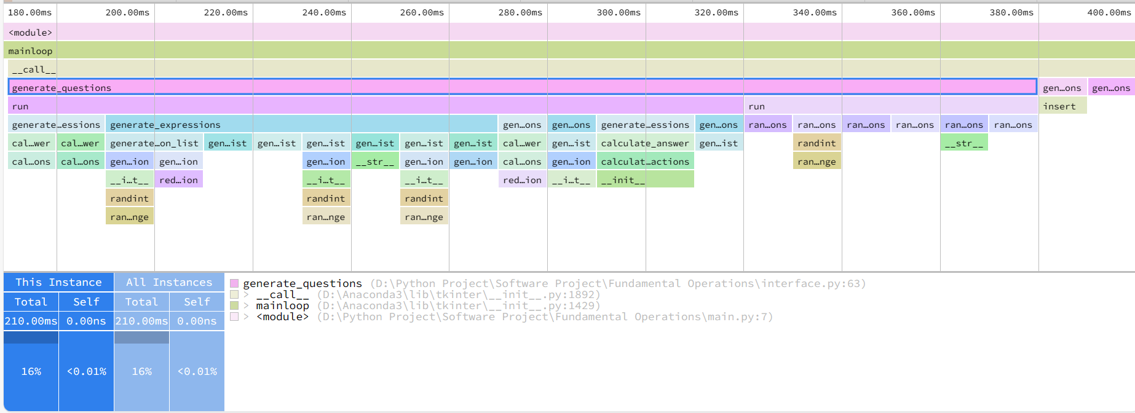The height and width of the screenshot is (413, 1135).
Task: Select the __call__ flame graph bar
Action: pos(572,69)
